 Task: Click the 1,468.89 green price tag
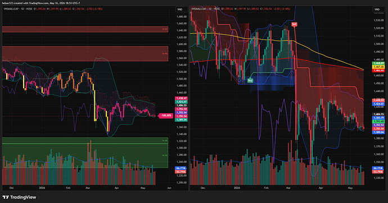378,63
